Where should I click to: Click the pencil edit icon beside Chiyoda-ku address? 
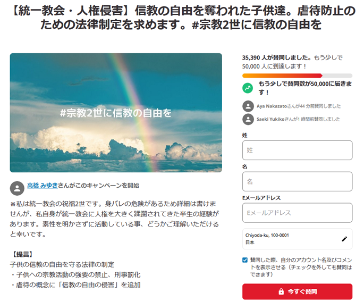tap(344, 239)
